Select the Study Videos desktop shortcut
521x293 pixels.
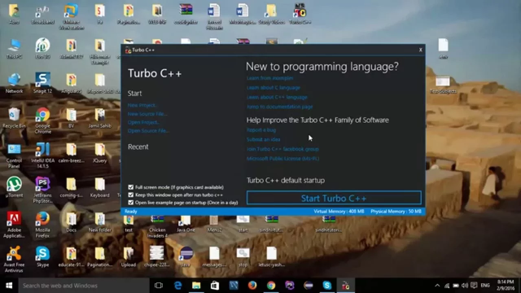click(271, 14)
